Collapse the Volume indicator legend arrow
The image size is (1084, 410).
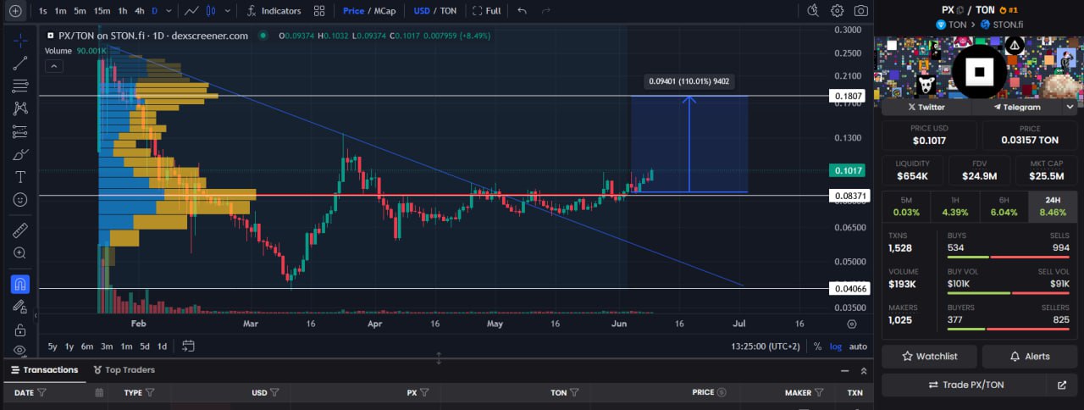pos(53,65)
